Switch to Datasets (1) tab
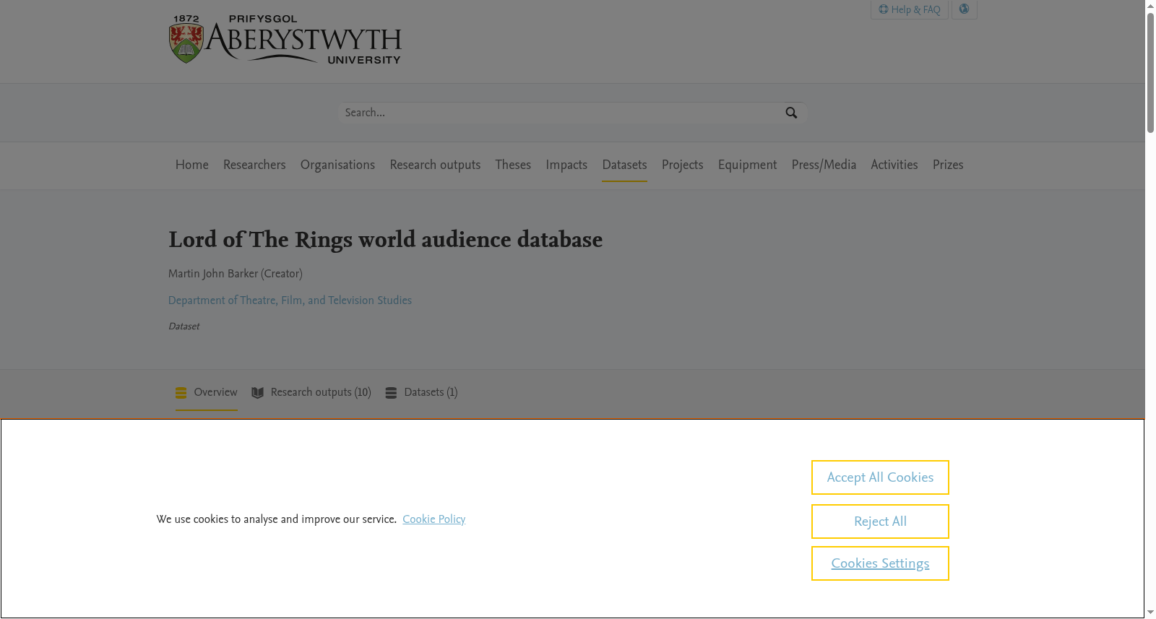Screen dimensions: 1156x619 point(421,392)
